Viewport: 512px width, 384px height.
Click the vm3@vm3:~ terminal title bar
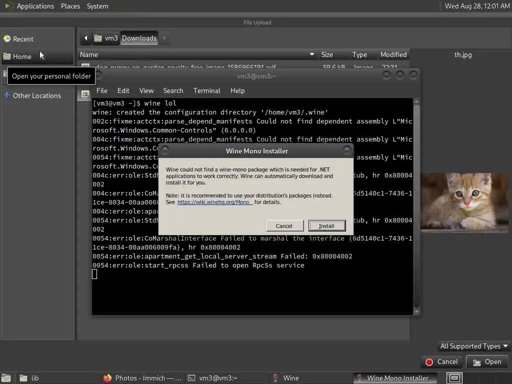(256, 76)
